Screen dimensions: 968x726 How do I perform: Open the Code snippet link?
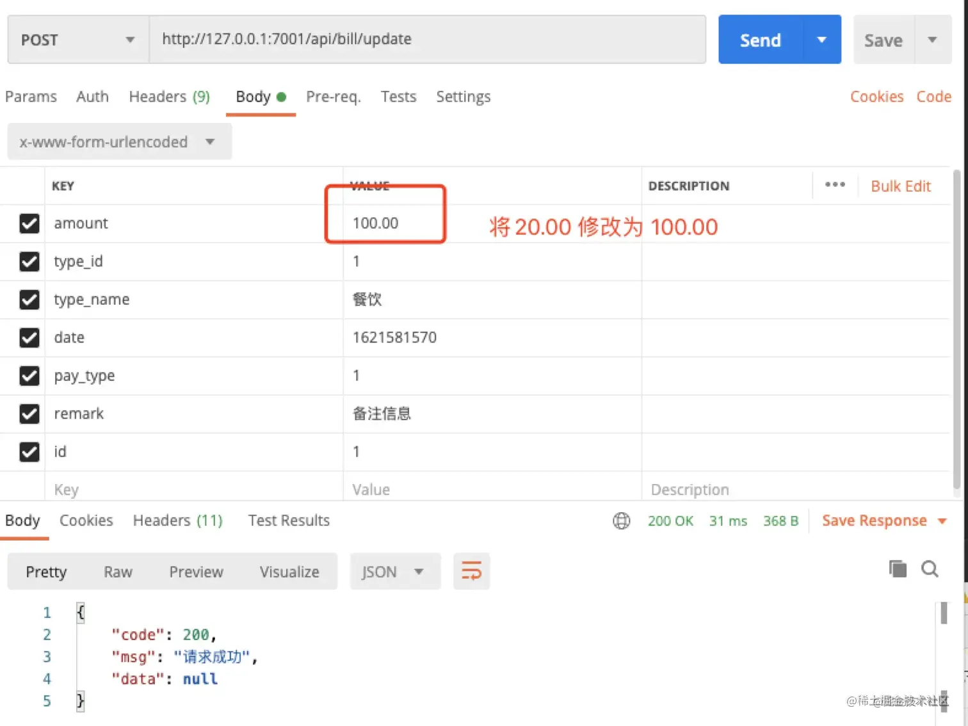(x=933, y=97)
